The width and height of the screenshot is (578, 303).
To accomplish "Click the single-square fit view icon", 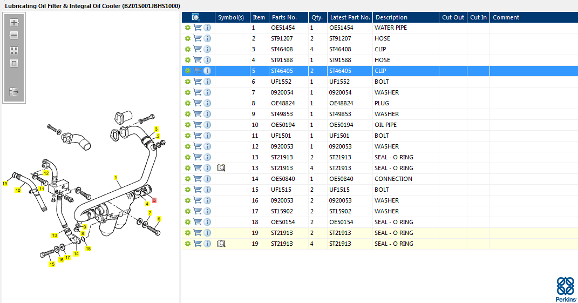I will click(14, 63).
